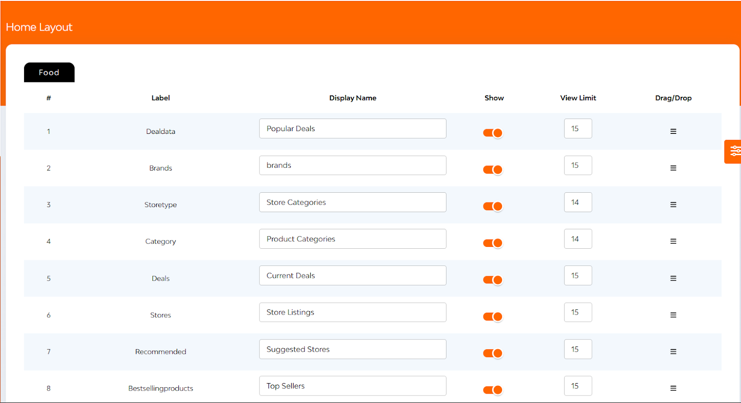Viewport: 741px width, 403px height.
Task: Set view limit for Deals row
Action: 578,276
